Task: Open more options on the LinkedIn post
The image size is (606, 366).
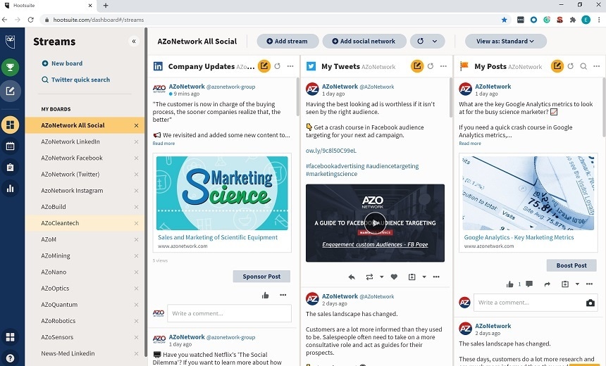Action: 283,295
